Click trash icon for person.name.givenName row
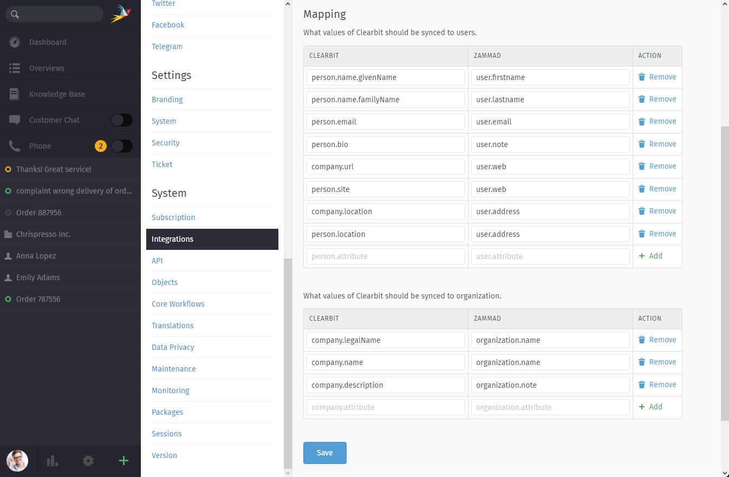This screenshot has width=729, height=477. [642, 77]
